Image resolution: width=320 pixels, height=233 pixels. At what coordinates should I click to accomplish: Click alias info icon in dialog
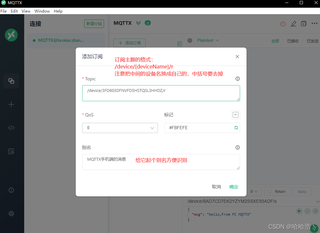click(238, 148)
